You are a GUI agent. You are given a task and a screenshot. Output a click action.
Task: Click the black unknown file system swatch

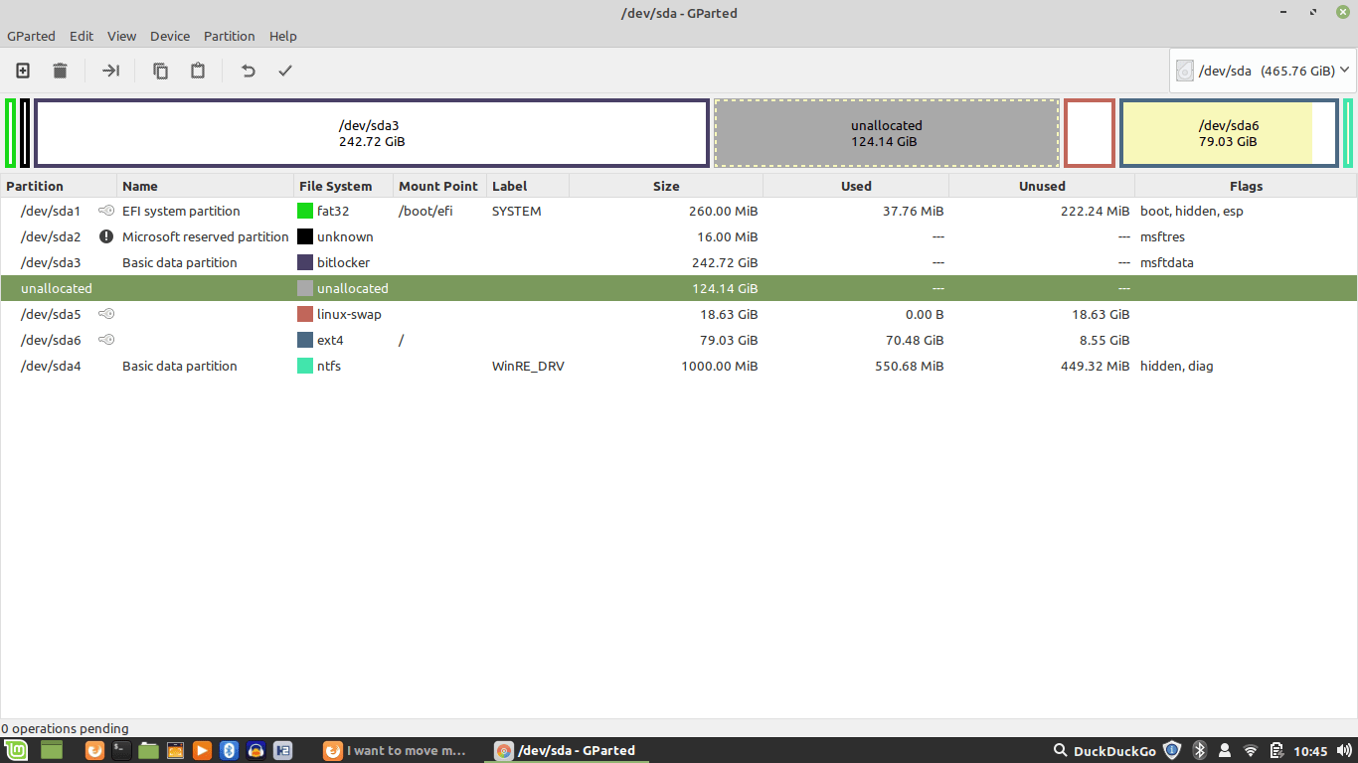tap(305, 236)
